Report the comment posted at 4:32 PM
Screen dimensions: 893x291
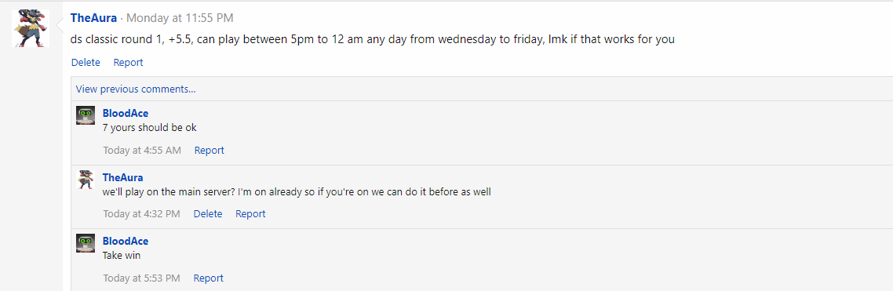[250, 214]
